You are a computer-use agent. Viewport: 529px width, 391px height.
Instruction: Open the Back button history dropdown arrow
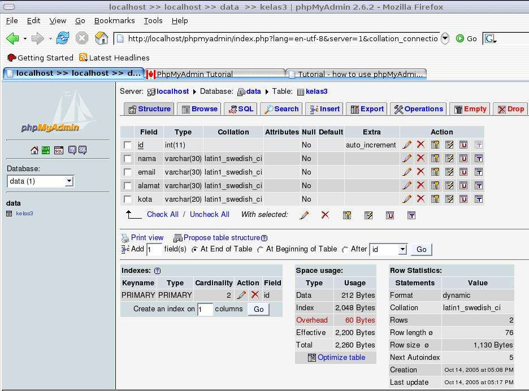pos(25,39)
